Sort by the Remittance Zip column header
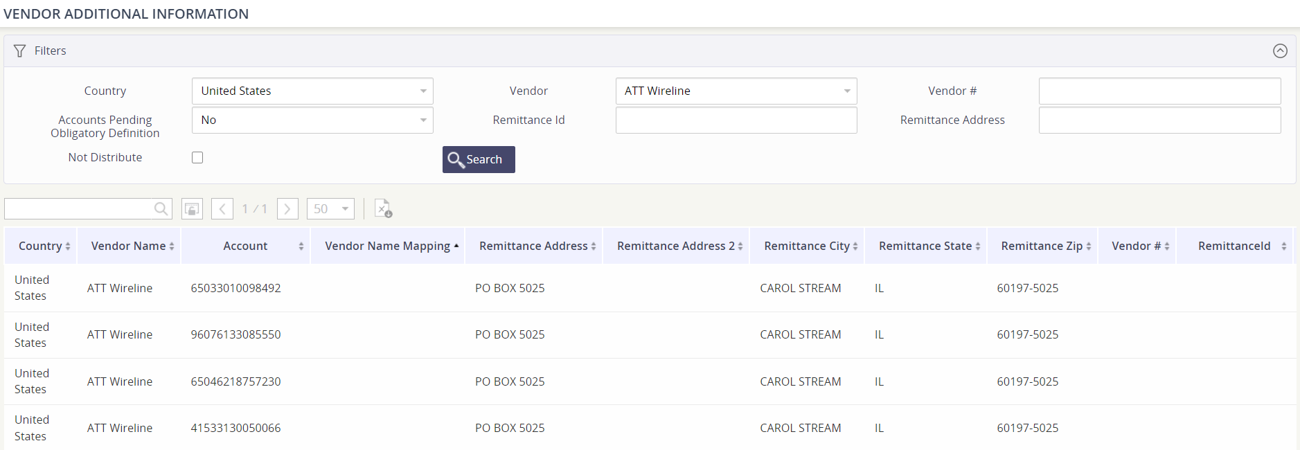This screenshot has width=1300, height=450. click(x=1042, y=246)
